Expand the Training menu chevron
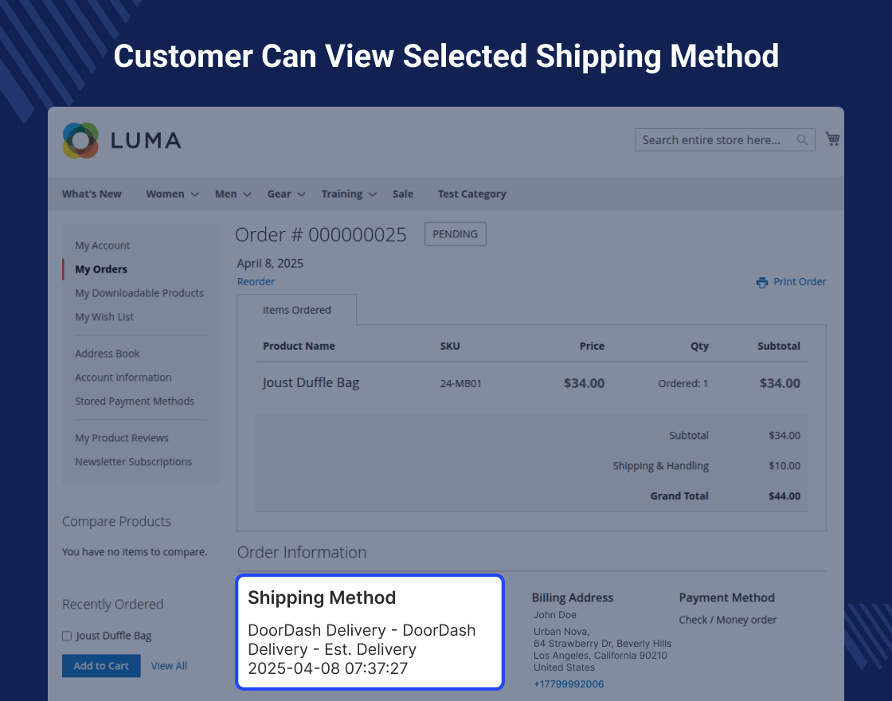Viewport: 892px width, 701px height. point(373,194)
